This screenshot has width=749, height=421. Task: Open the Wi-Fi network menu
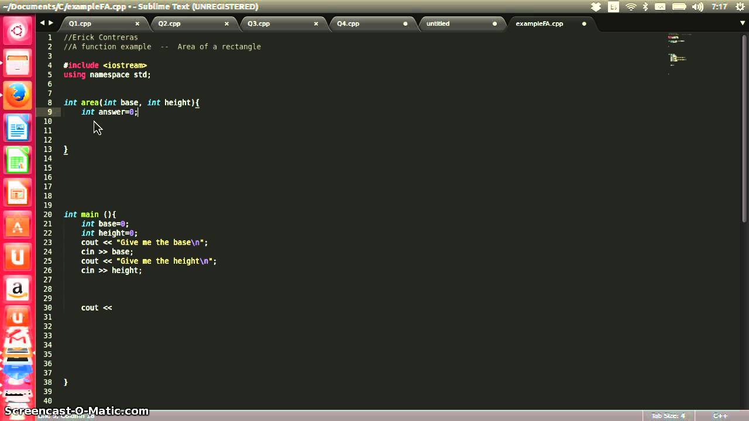(x=631, y=7)
